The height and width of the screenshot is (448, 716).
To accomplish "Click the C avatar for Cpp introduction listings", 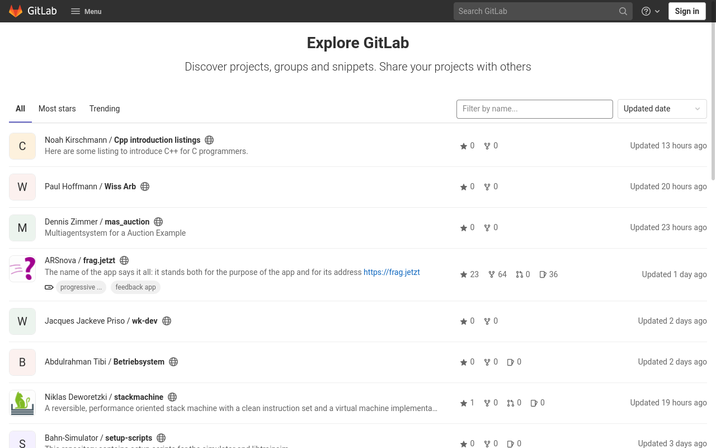I will pos(22,146).
